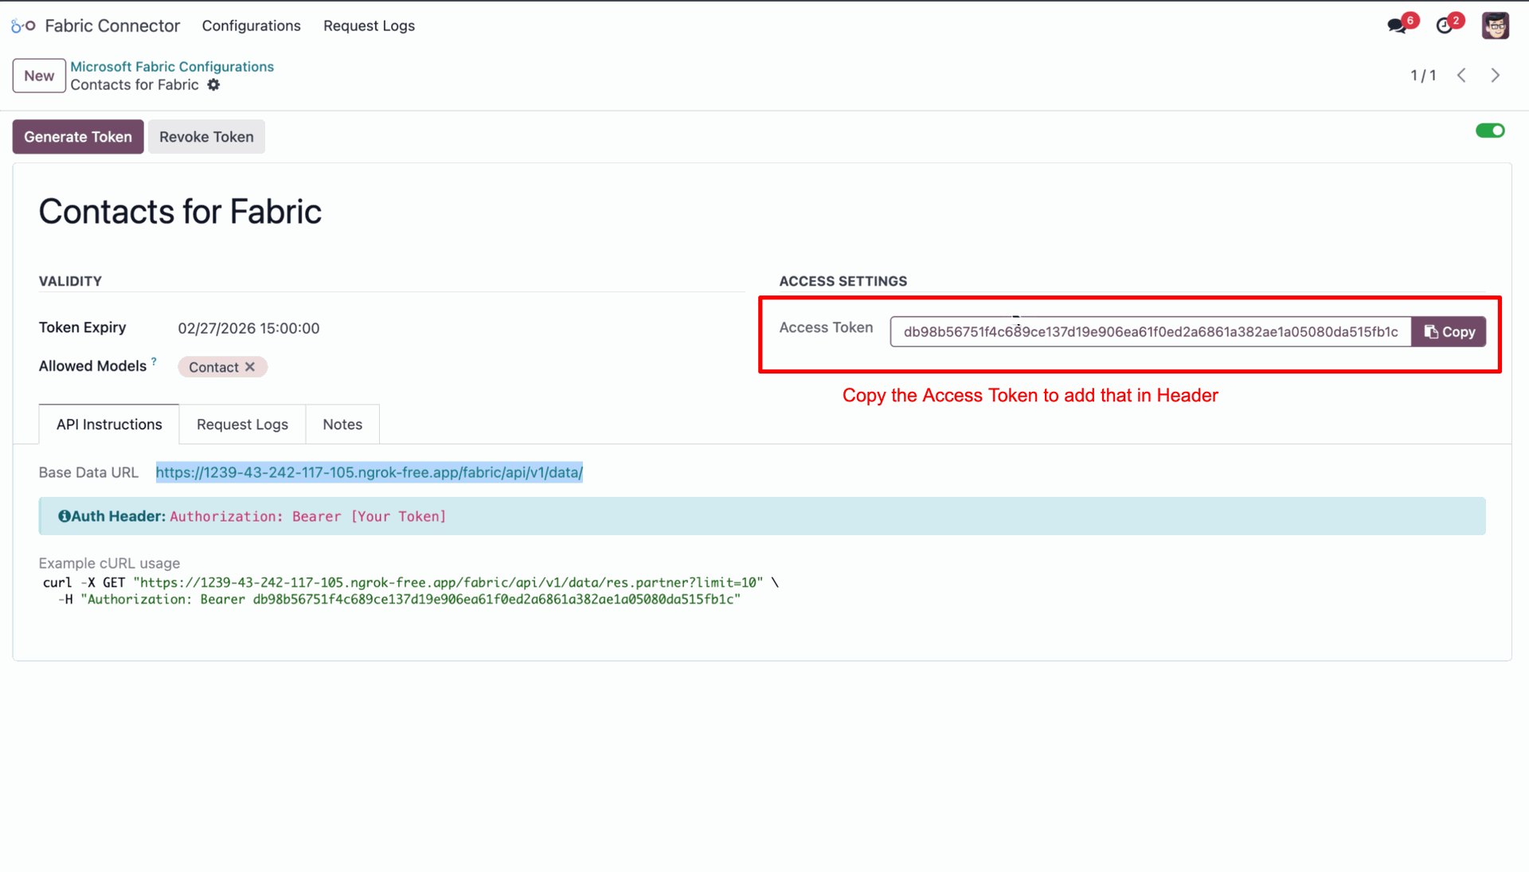Click the Generate Token button
The height and width of the screenshot is (872, 1529).
point(78,137)
